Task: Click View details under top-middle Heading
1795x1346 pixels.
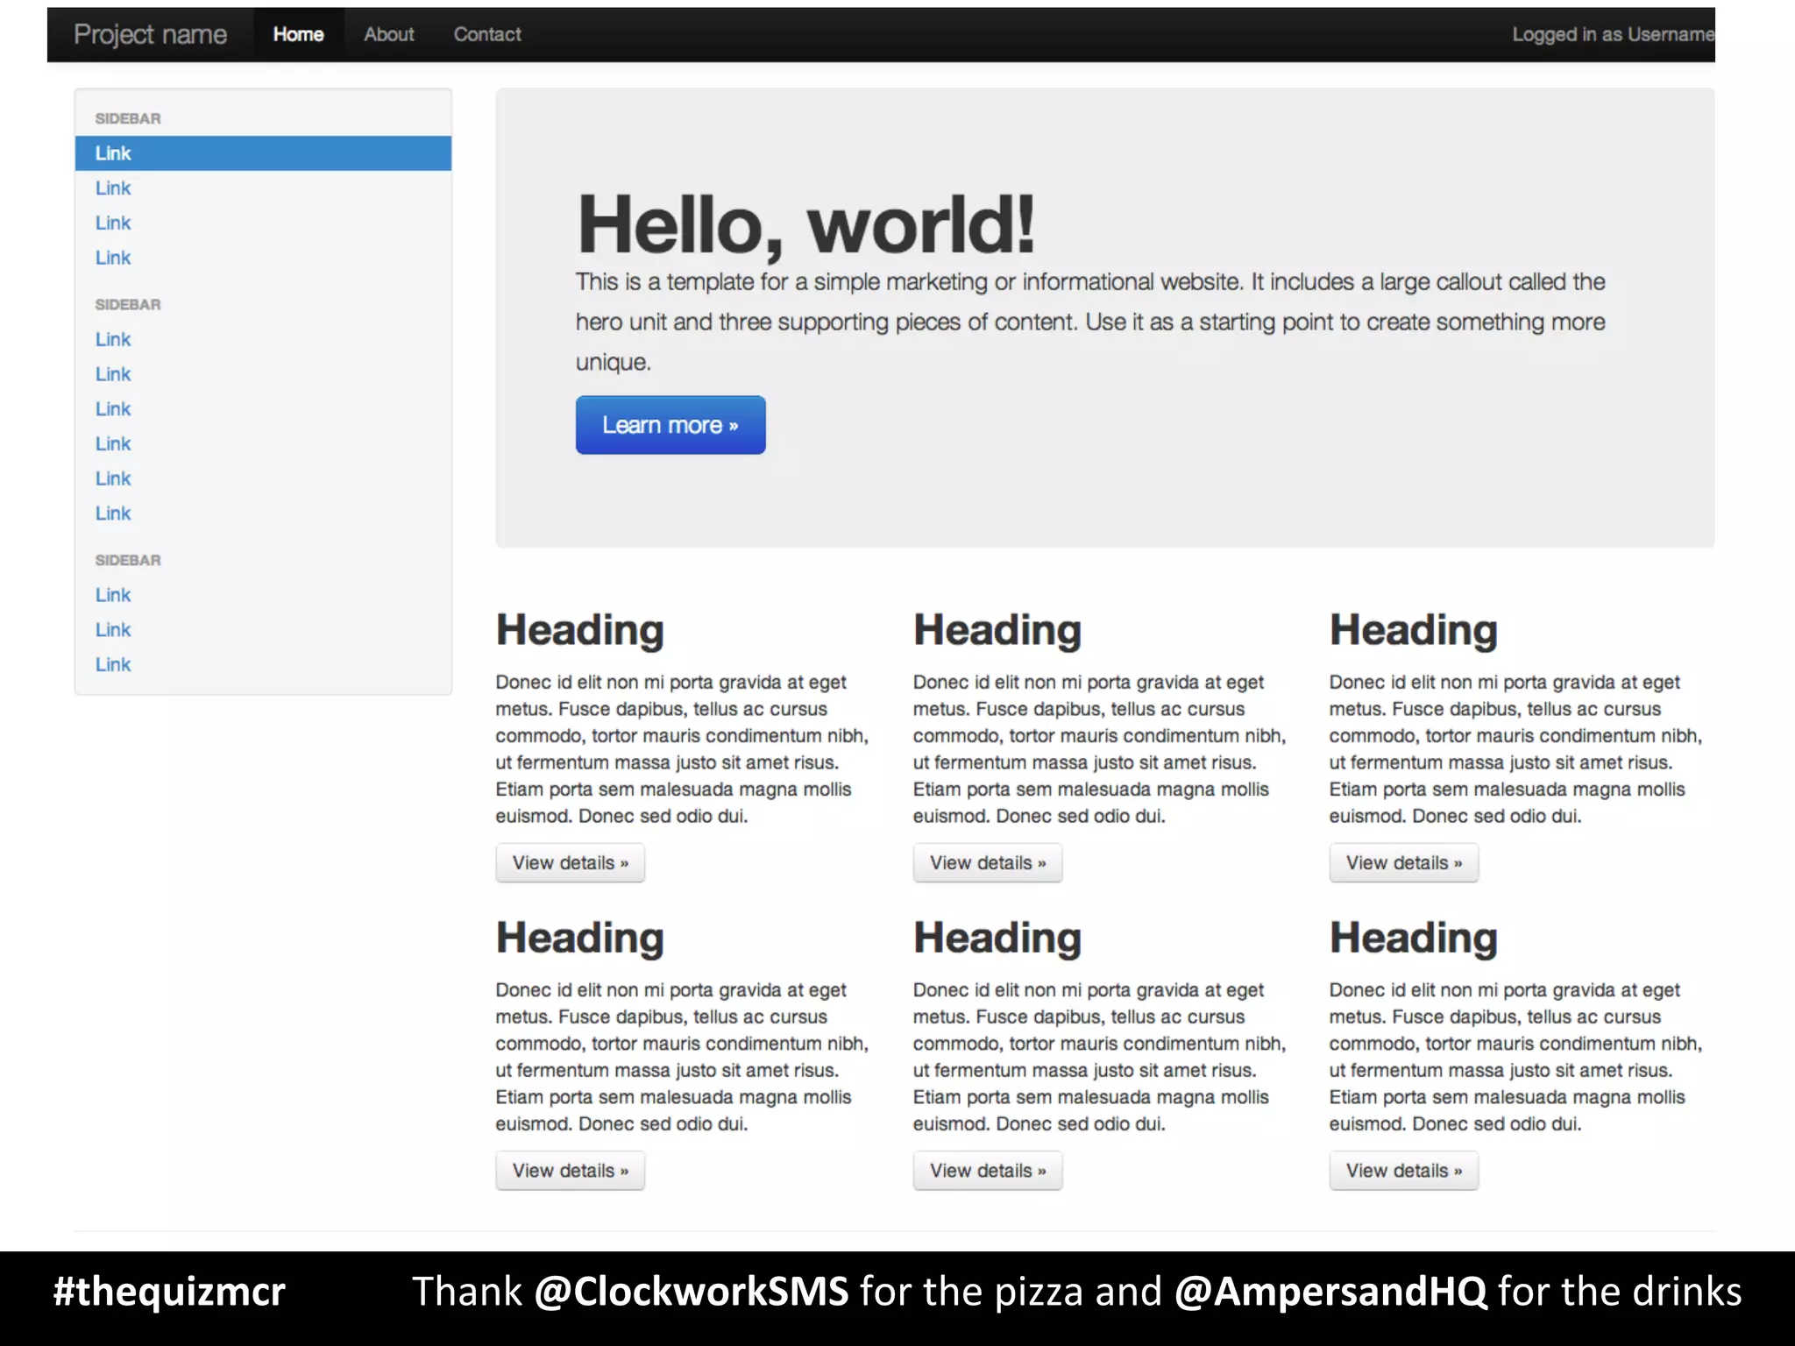Action: (987, 862)
